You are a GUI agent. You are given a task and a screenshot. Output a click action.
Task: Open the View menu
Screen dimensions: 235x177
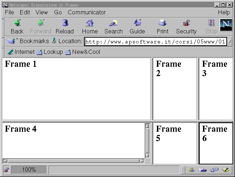click(x=42, y=12)
